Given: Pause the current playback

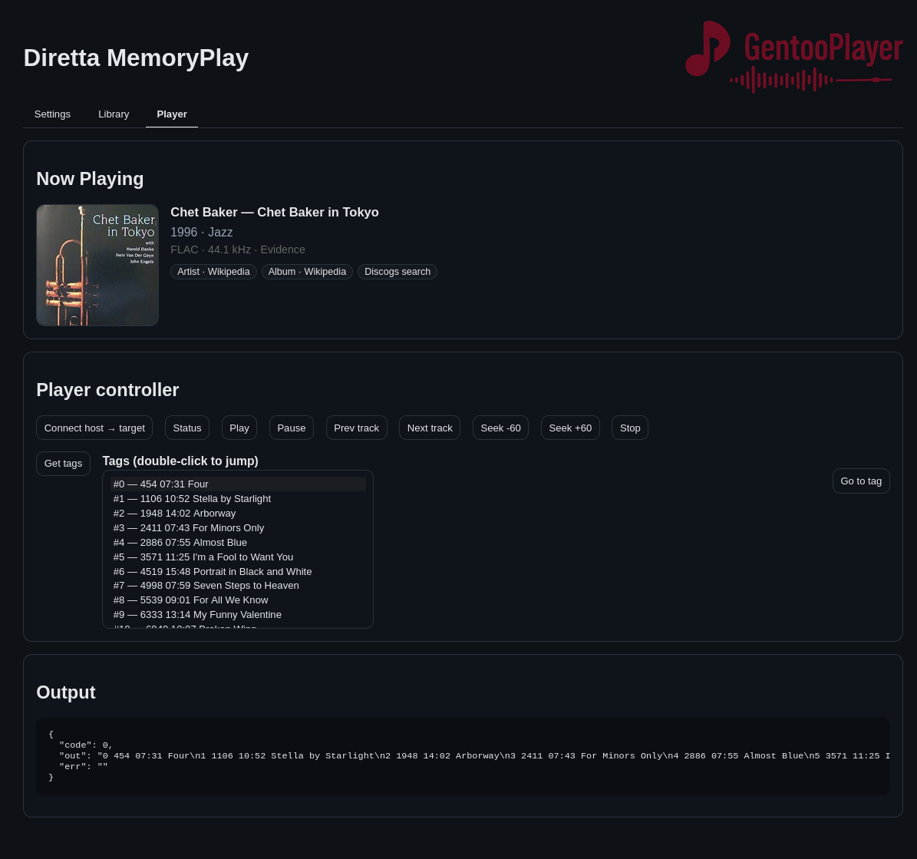Looking at the screenshot, I should (x=292, y=428).
